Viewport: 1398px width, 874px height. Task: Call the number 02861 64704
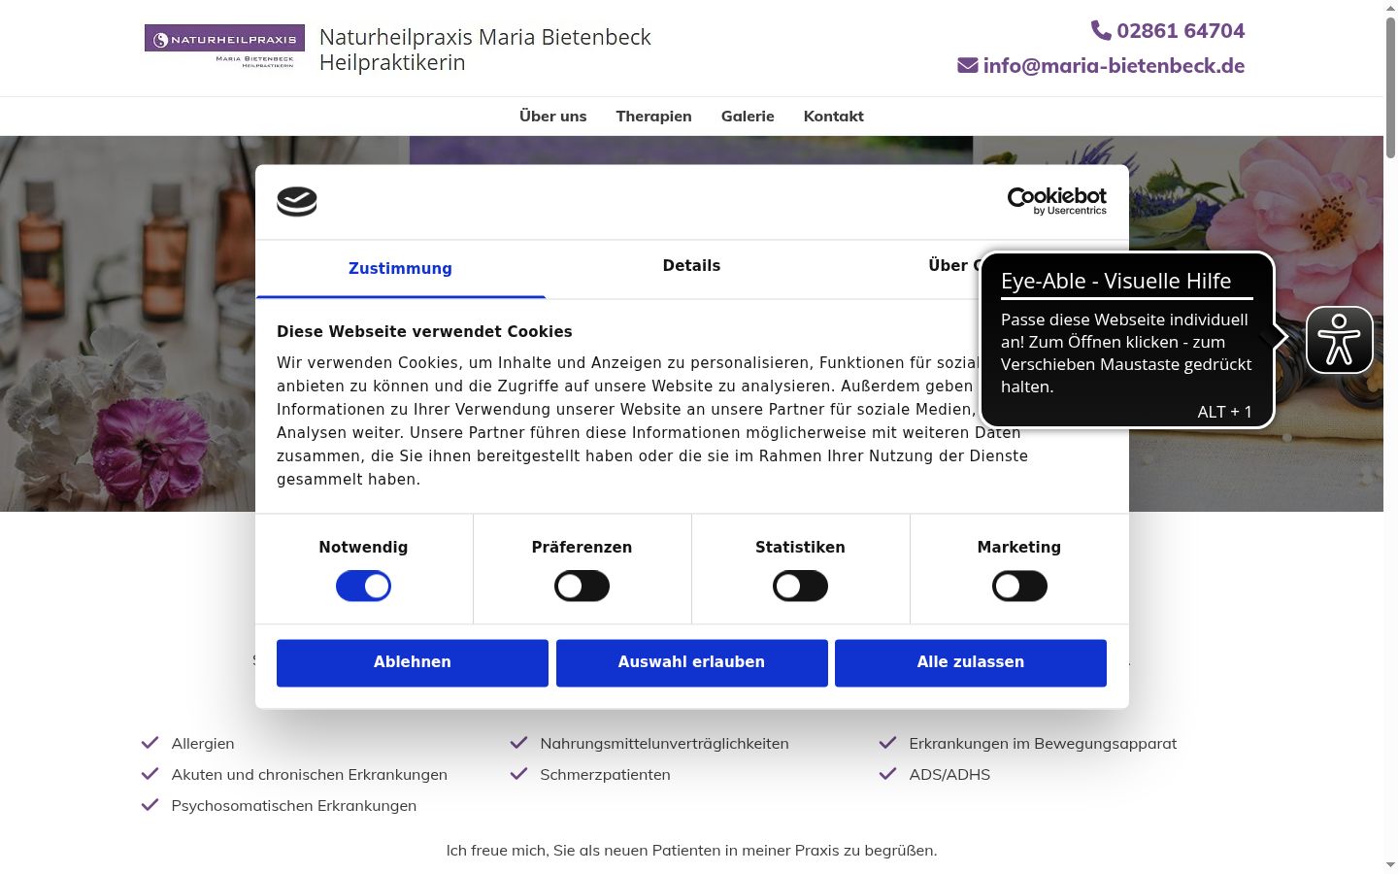coord(1181,31)
